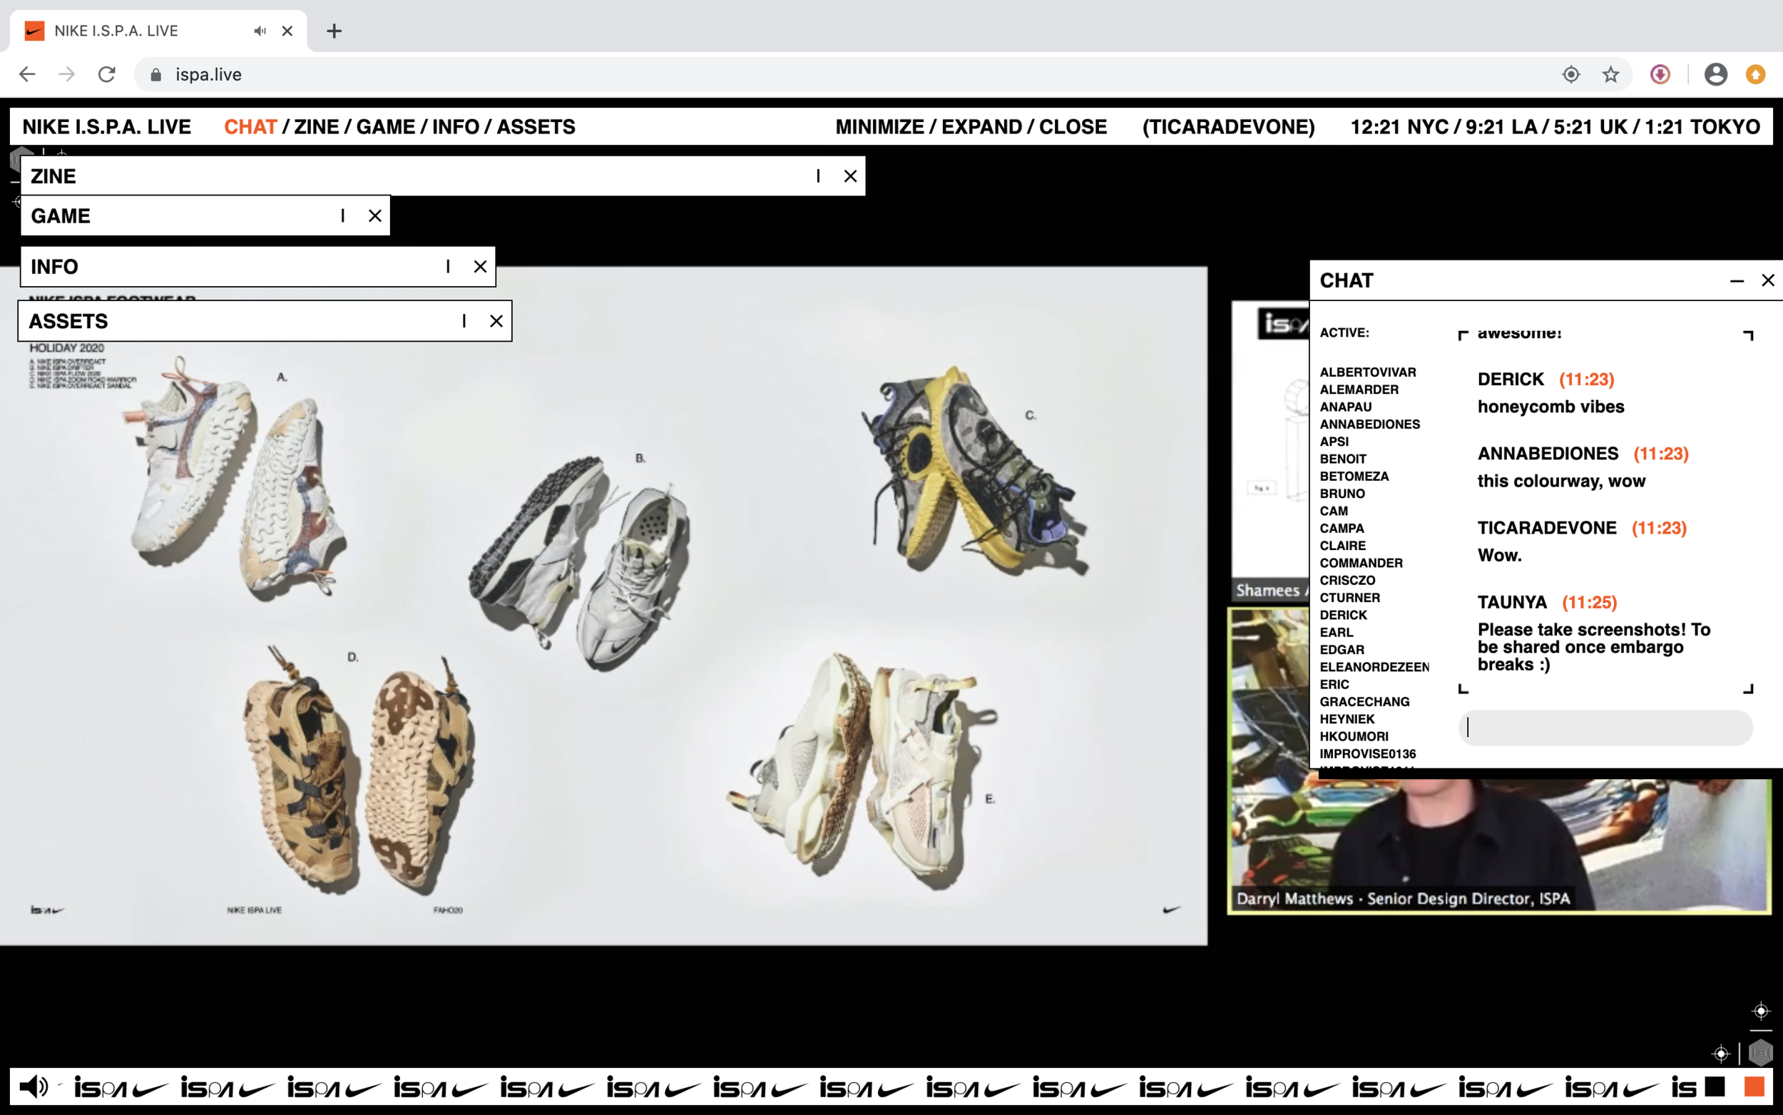Click the Shamees video feed
The width and height of the screenshot is (1783, 1115).
[1269, 452]
